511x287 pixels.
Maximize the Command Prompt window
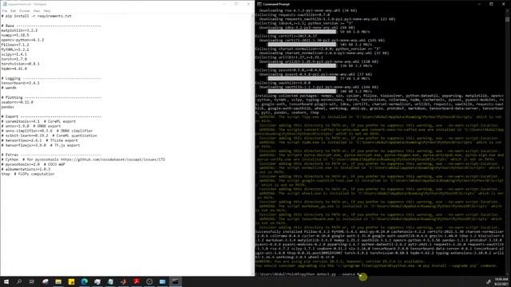[x=491, y=4]
